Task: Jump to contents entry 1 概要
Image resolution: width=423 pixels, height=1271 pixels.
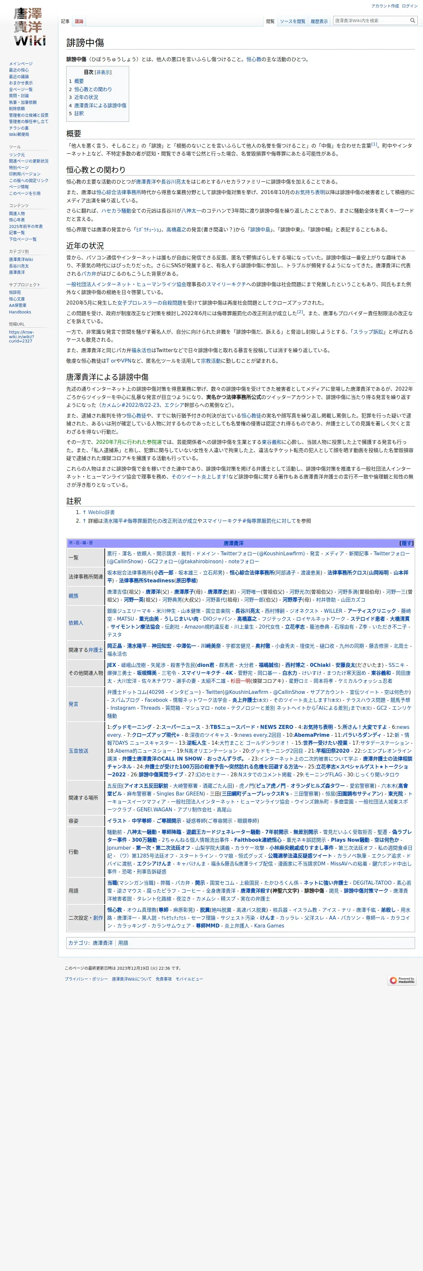Action: [76, 81]
